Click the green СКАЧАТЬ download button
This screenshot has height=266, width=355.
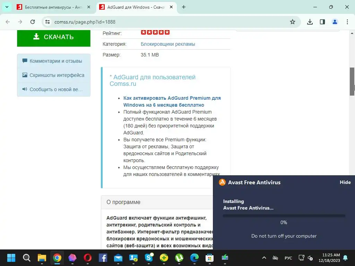[x=54, y=38]
